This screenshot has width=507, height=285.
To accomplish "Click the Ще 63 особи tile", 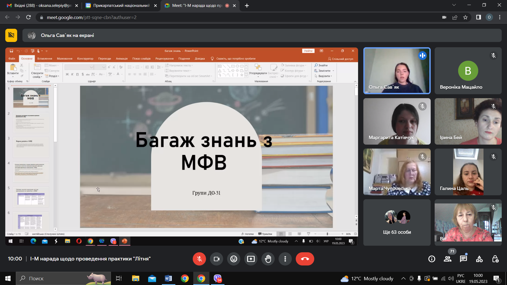I will click(x=397, y=222).
